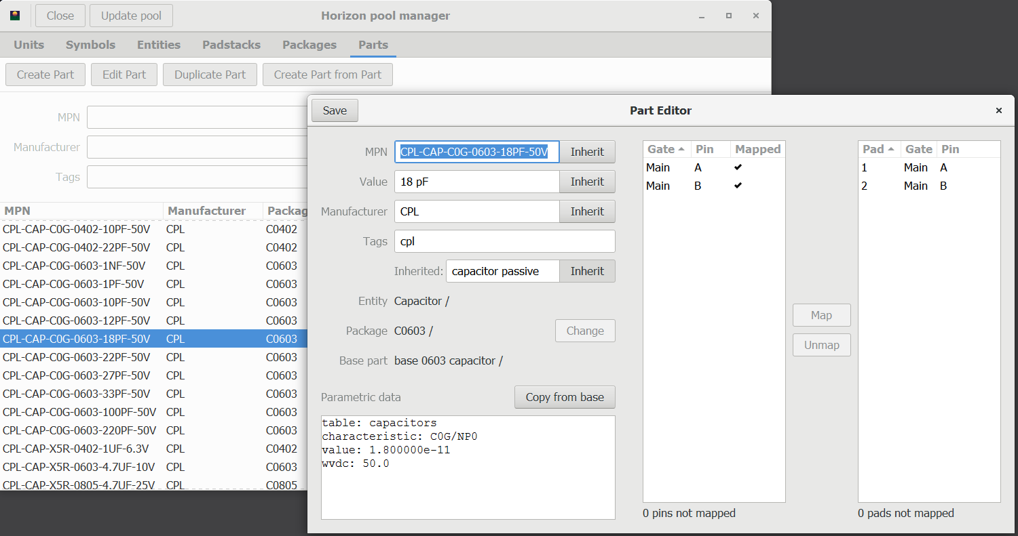Click the Manufacturer field showing CPL

477,211
